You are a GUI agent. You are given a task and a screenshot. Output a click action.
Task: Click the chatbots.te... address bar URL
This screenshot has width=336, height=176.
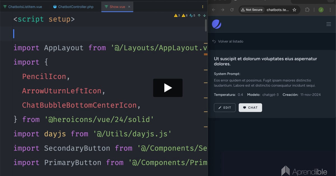point(277,10)
